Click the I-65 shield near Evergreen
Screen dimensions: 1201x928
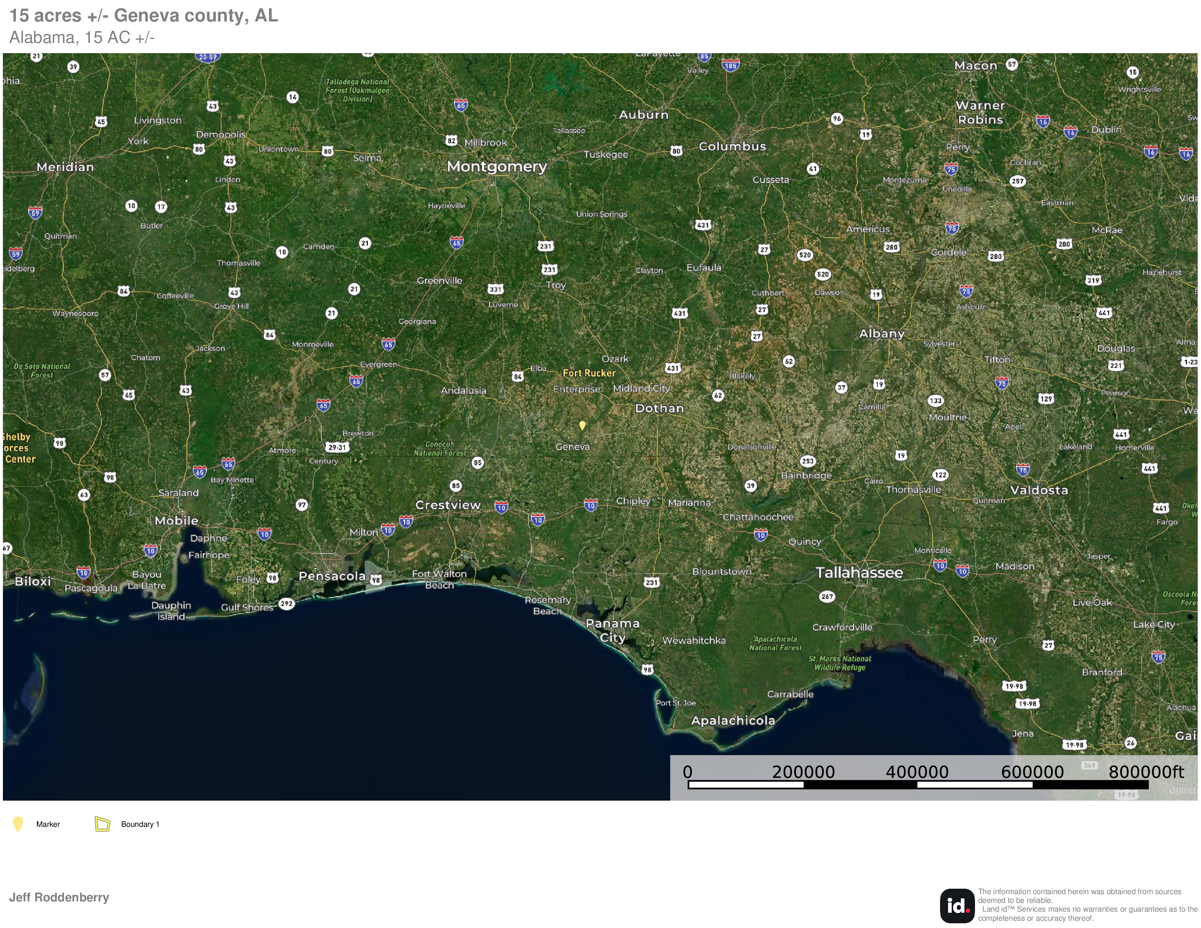click(x=356, y=381)
